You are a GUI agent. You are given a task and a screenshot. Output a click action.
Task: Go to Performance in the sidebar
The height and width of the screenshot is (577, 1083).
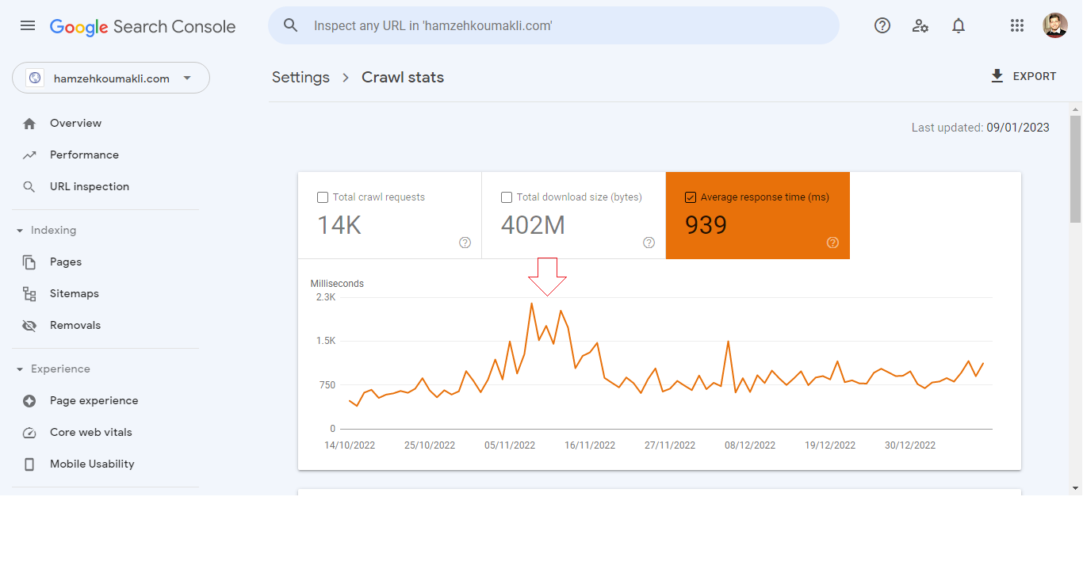[84, 155]
